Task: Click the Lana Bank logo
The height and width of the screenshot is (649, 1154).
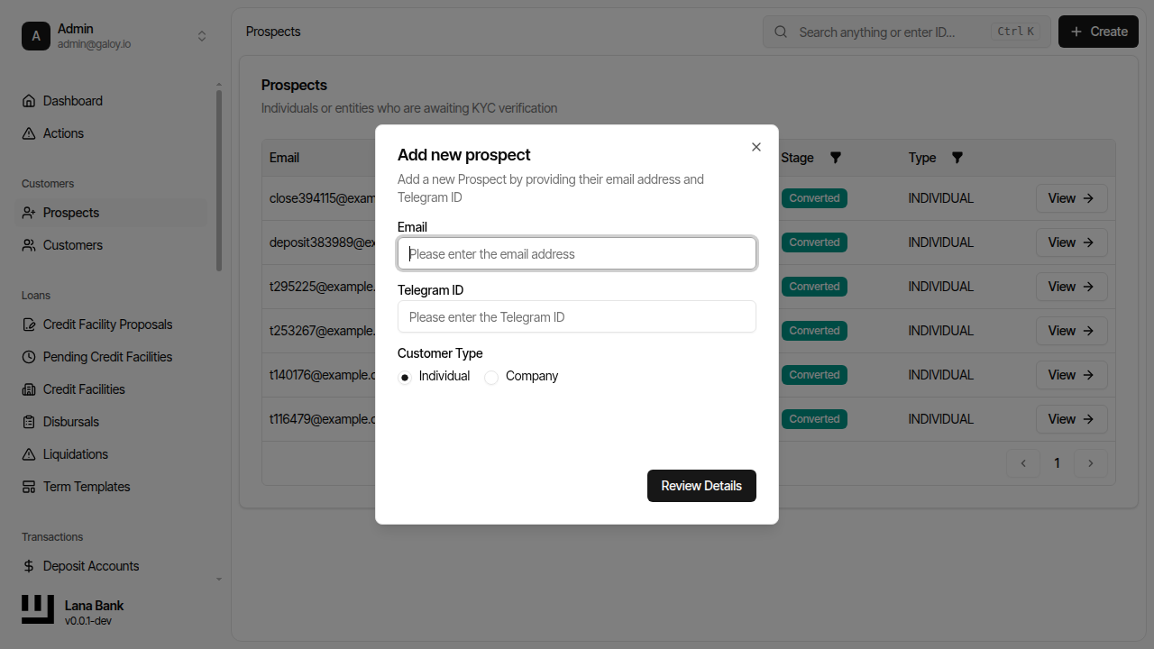Action: tap(37, 609)
